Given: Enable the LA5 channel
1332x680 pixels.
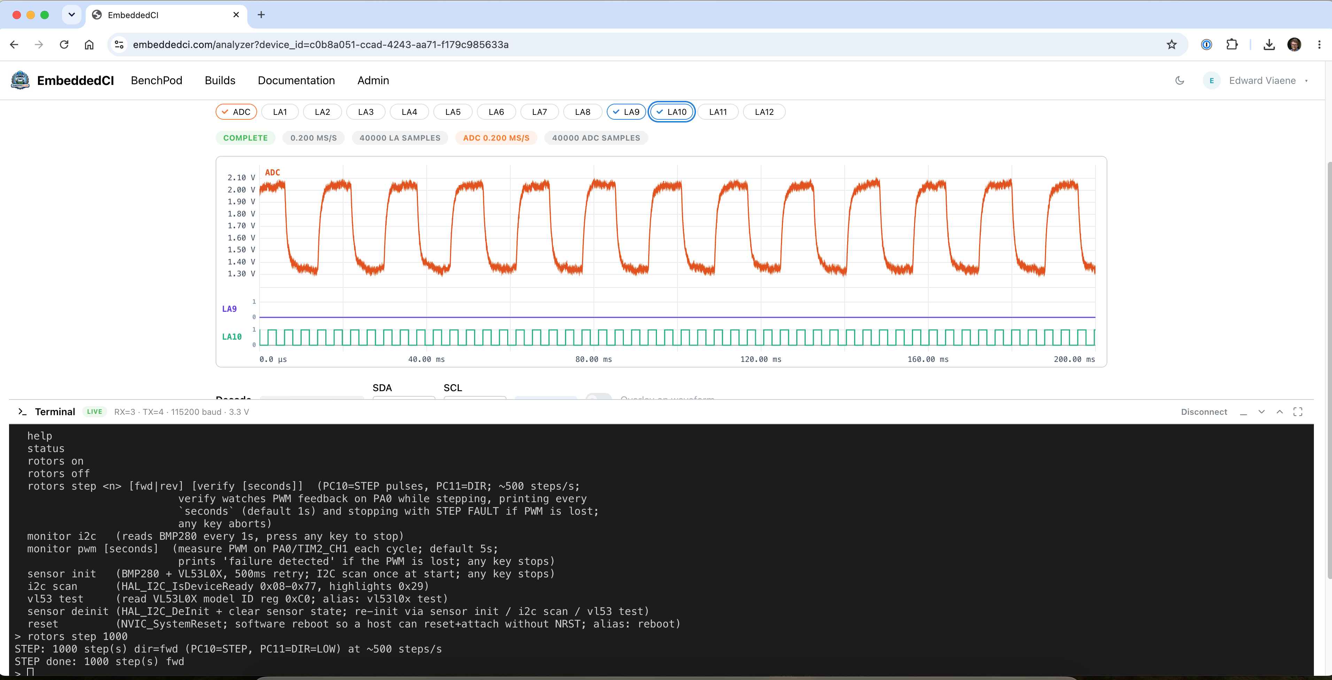Looking at the screenshot, I should 452,112.
